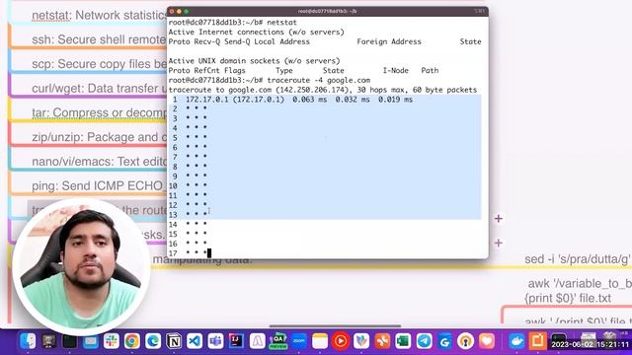Select the ping: Send ICMP ECHO node
632x355 pixels.
click(99, 186)
